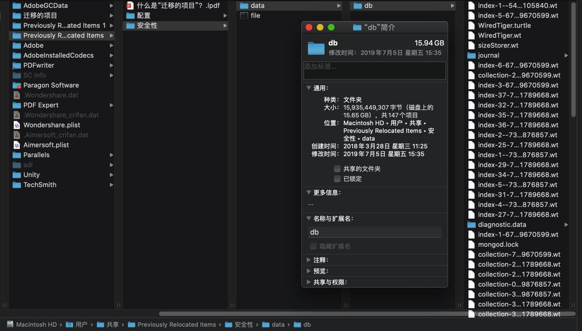Click the 用户 folder icon in path bar

click(69, 324)
